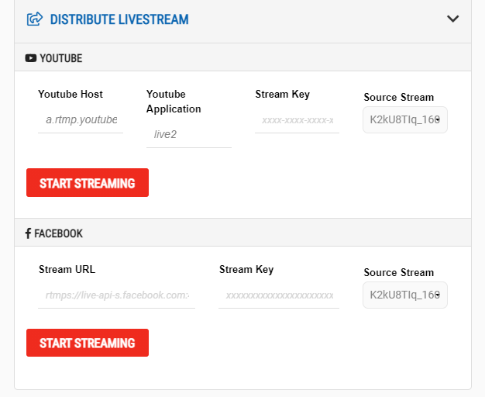Click the Distribute Livestream share icon
The image size is (485, 397).
point(35,19)
